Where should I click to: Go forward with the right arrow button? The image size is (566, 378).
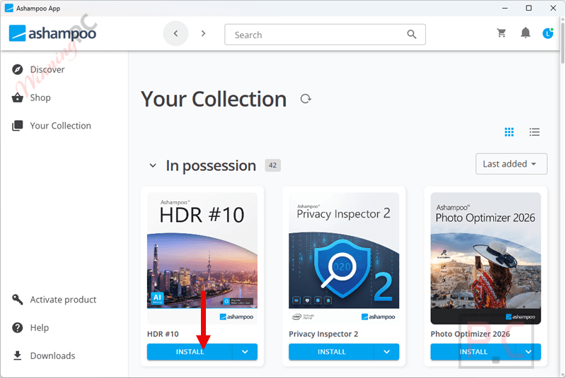[203, 33]
